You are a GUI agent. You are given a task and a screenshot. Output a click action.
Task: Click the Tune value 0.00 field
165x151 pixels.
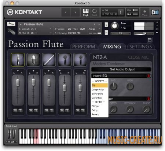pyautogui.click(x=123, y=29)
